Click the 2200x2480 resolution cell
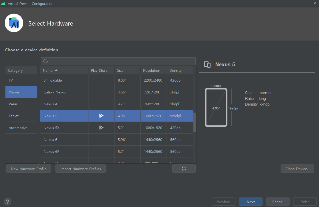Image resolution: width=319 pixels, height=207 pixels. coord(153,80)
